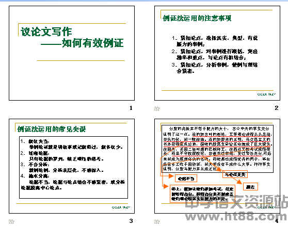Click the subtitle 如何有效例证 on slide 1

[82, 43]
